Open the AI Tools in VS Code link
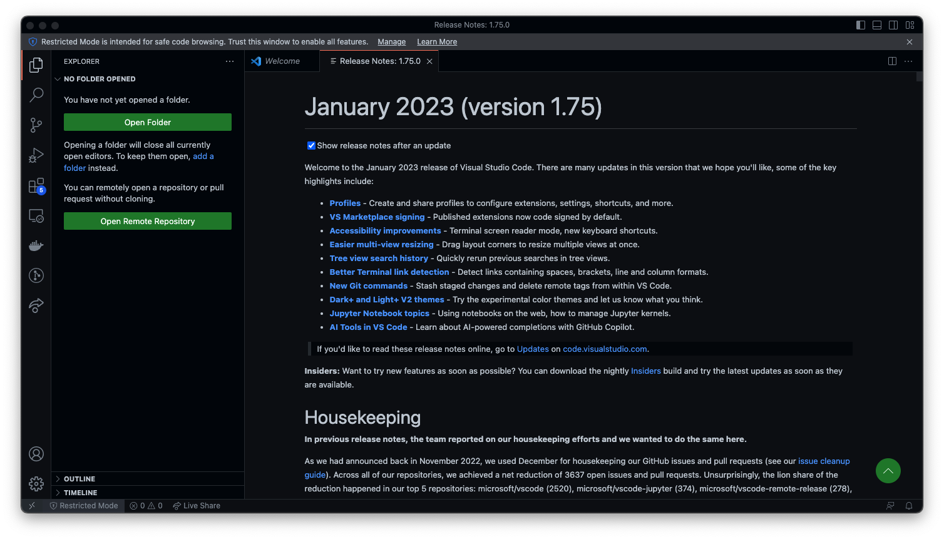 click(x=368, y=327)
